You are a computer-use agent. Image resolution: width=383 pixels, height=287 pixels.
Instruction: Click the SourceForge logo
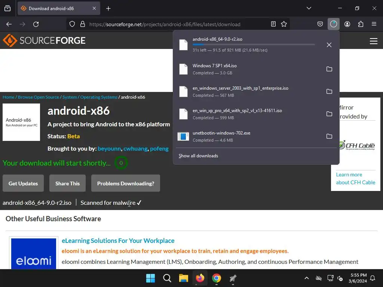[x=44, y=40]
